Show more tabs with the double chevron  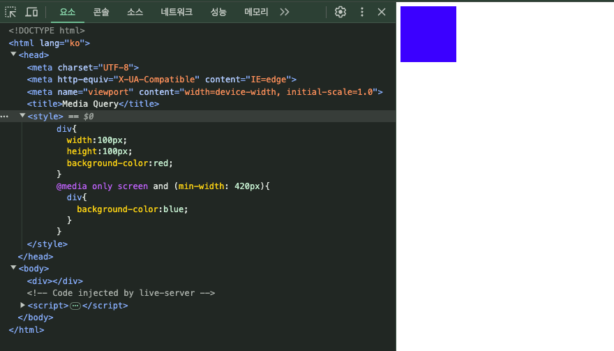(285, 12)
